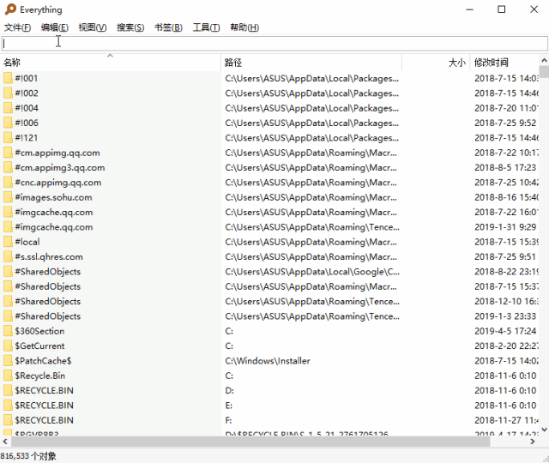Screen dimensions: 549x463
Task: Sort by the 修改时间 column header
Action: click(504, 63)
